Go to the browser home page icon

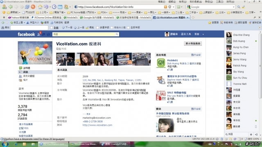point(40,7)
